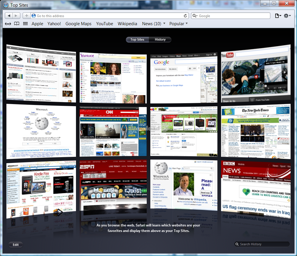Click the Back navigation arrow
The height and width of the screenshot is (256, 297).
8,16
